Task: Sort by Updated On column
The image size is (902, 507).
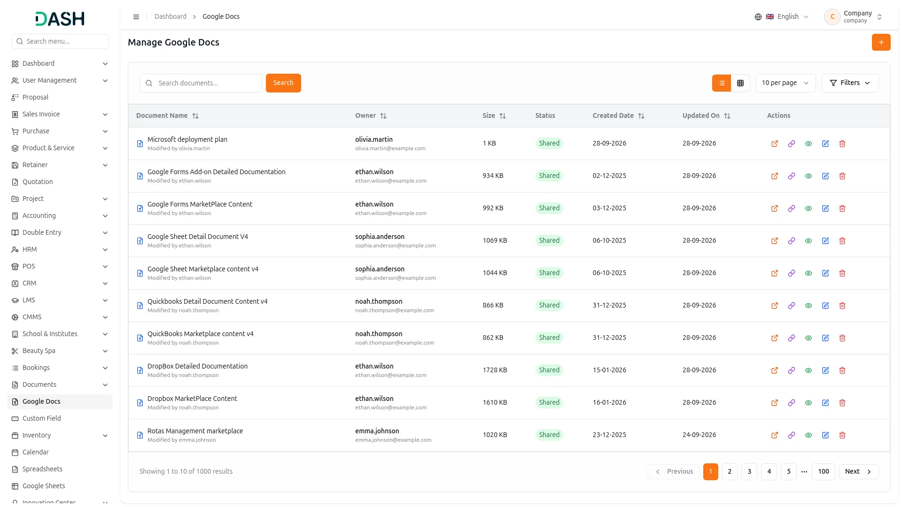Action: [x=727, y=116]
